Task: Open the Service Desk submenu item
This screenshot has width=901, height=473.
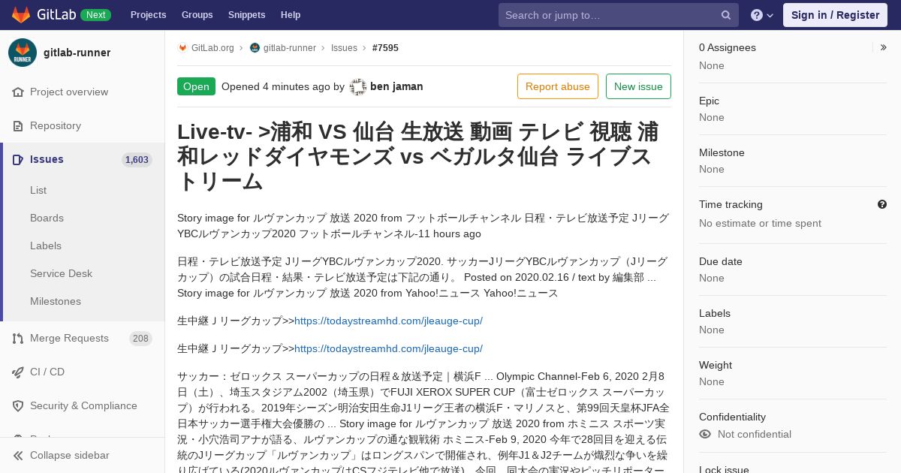Action: pyautogui.click(x=61, y=274)
